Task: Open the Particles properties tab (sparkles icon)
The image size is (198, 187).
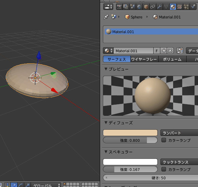Action: click(186, 7)
